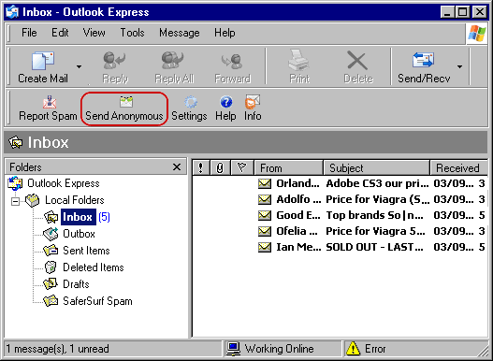Click the unread count (5) beside Inbox
This screenshot has width=493, height=361.
click(x=104, y=217)
